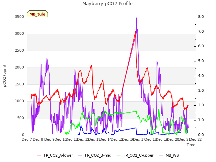Click the Dec 22 date tick label
Viewport: 216px width, 162px height.
tap(196, 139)
